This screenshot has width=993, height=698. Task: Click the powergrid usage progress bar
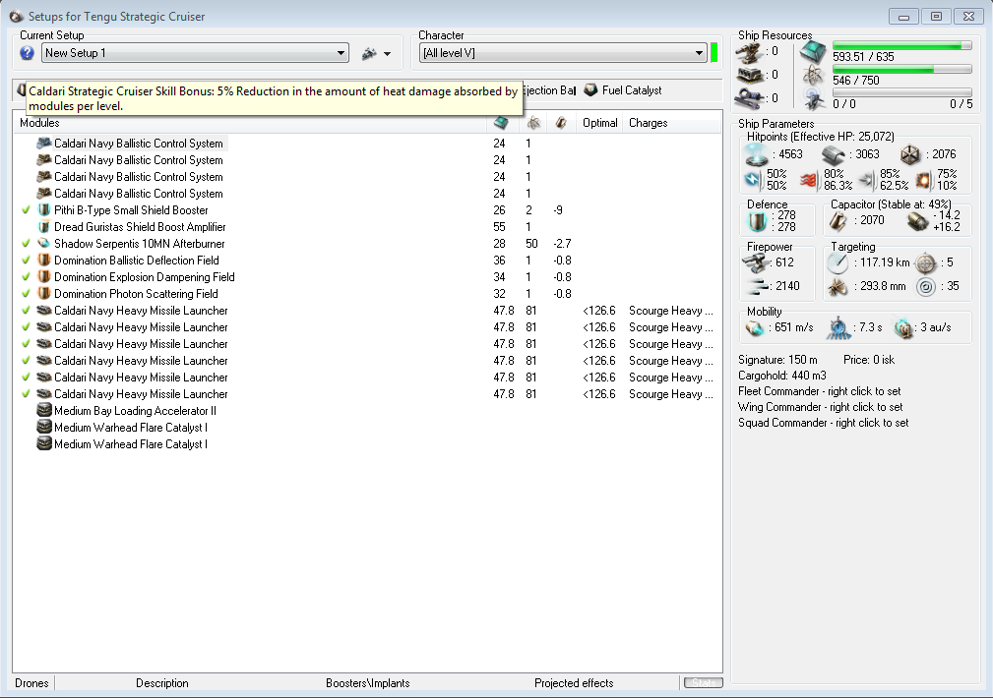(901, 69)
